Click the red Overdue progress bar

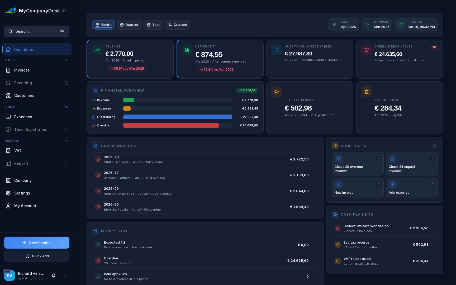(171, 125)
